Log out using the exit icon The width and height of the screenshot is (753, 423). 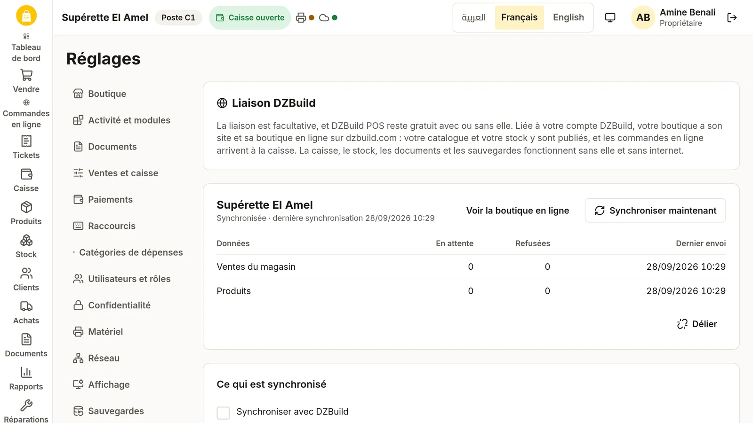tap(732, 18)
